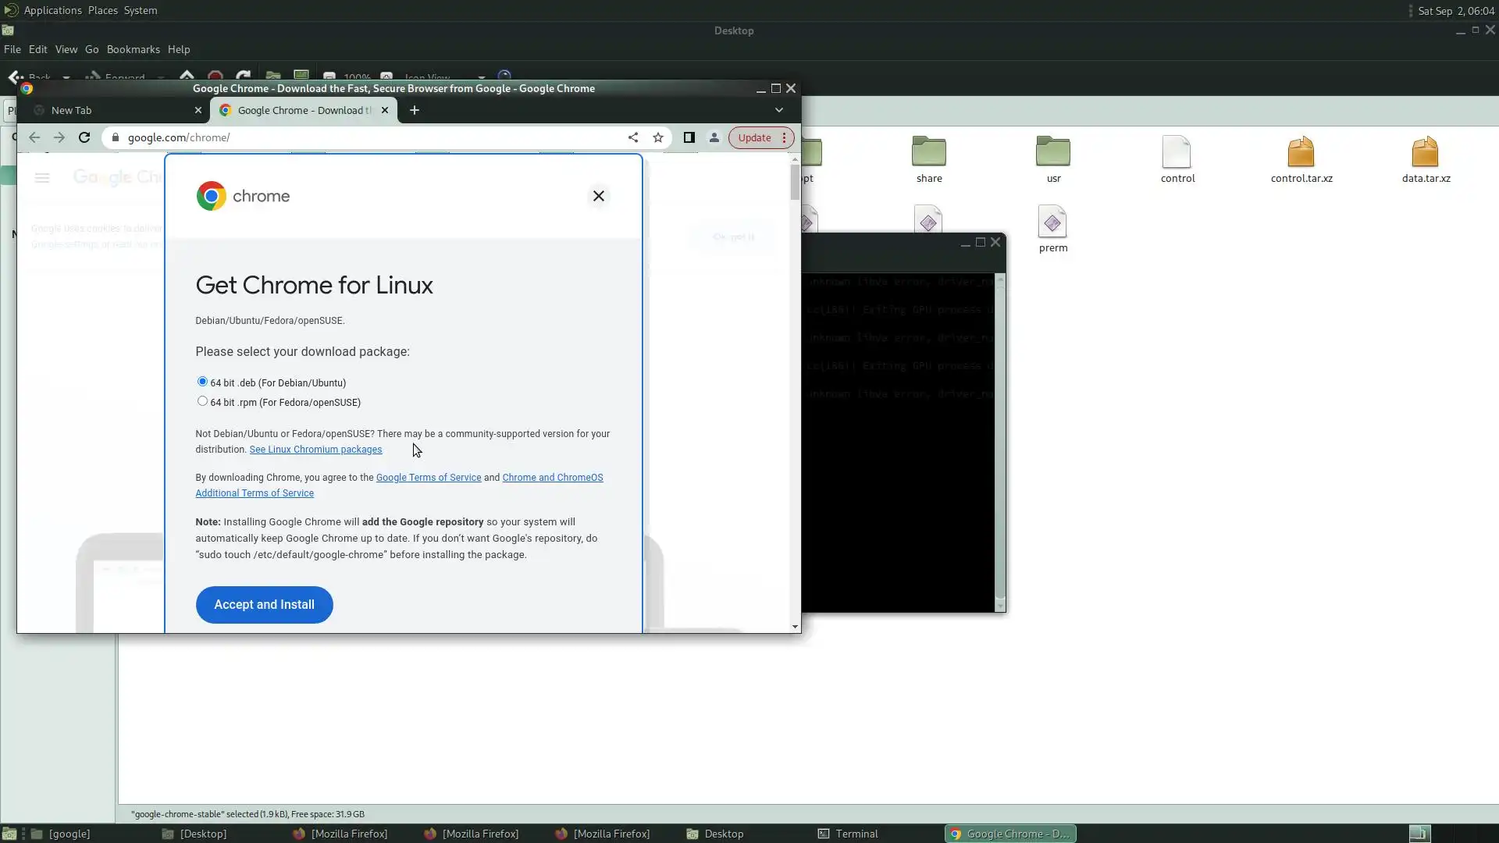
Task: Open new tab with plus icon
Action: 415,110
